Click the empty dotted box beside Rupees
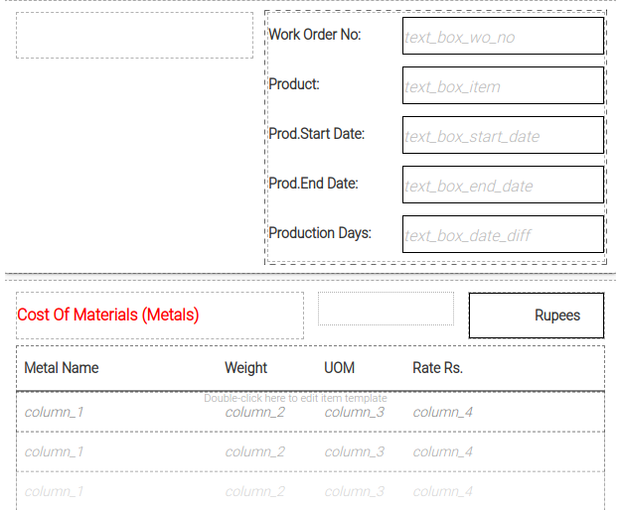Screen dimensions: 621x510 point(386,309)
